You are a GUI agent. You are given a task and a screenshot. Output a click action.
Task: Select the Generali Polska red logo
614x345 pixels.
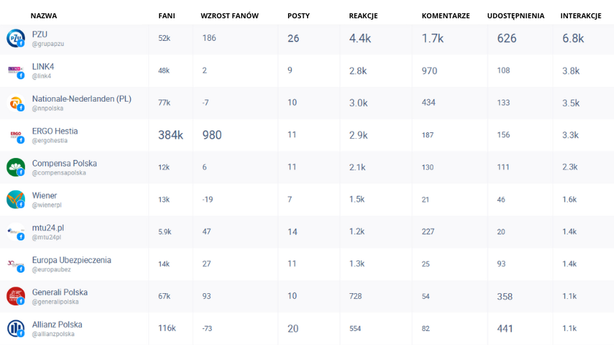point(15,296)
